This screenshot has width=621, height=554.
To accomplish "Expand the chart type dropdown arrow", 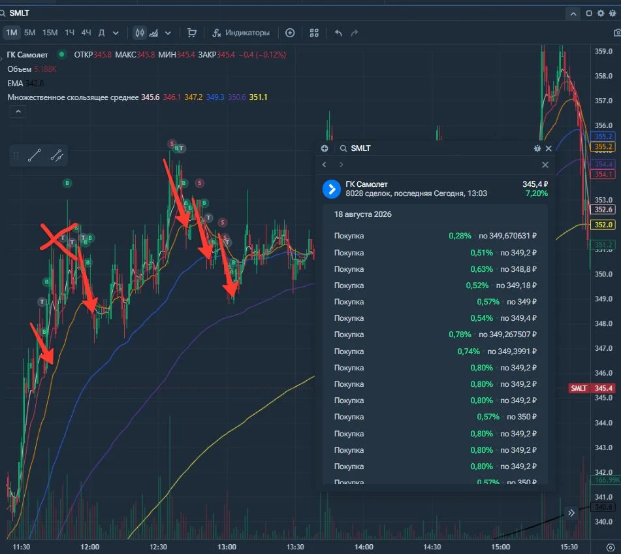I will [x=168, y=33].
